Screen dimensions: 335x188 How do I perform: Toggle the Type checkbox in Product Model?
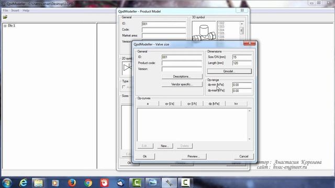(124, 87)
